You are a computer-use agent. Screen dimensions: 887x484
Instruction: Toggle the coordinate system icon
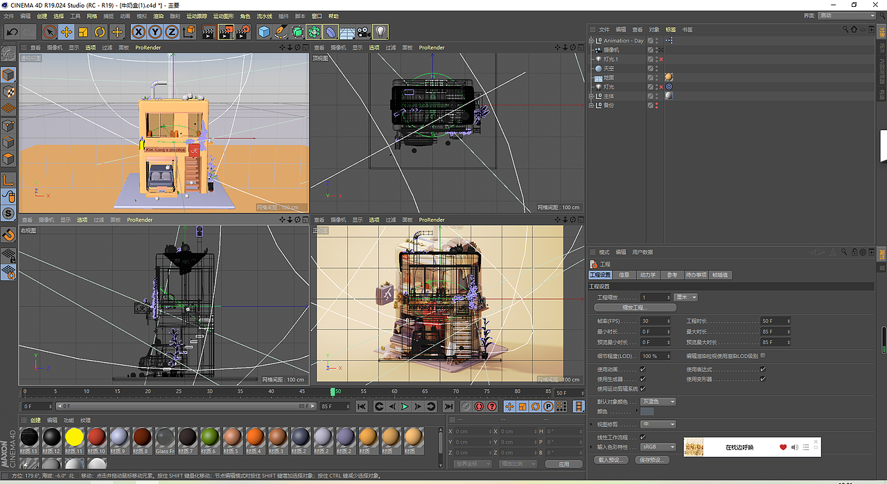point(188,32)
